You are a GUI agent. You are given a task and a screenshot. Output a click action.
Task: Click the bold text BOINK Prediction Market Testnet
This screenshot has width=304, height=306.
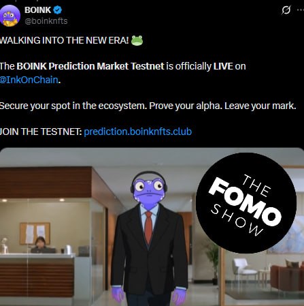tap(90, 66)
